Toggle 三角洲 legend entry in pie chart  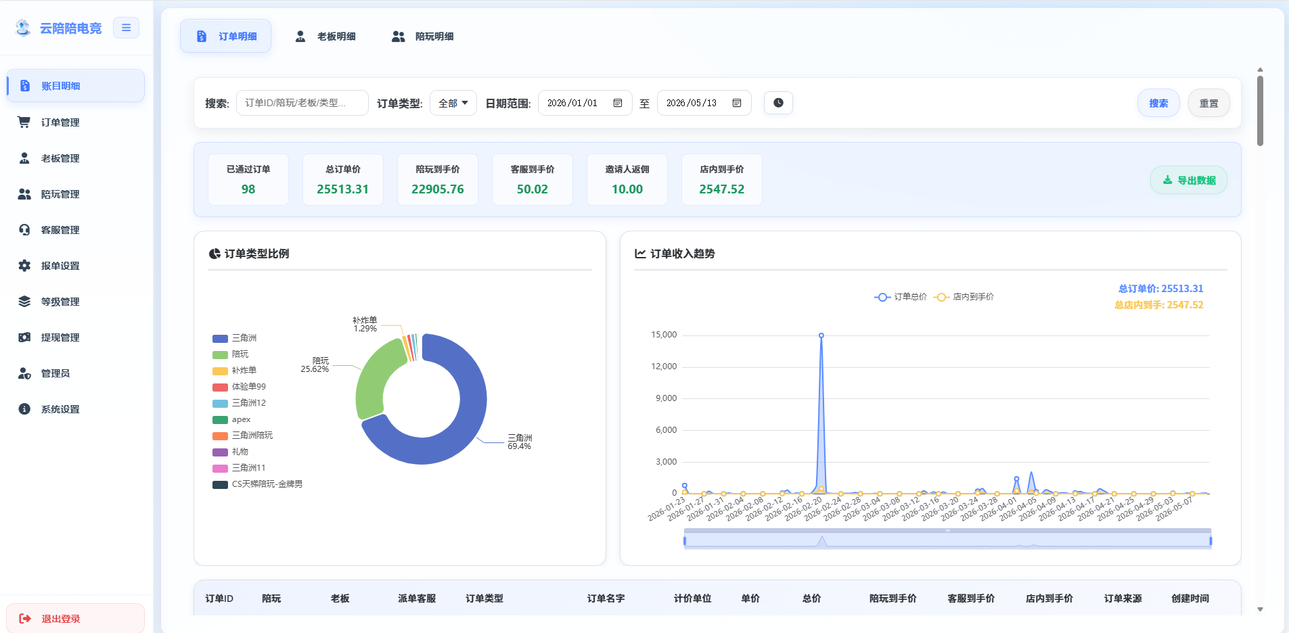235,337
